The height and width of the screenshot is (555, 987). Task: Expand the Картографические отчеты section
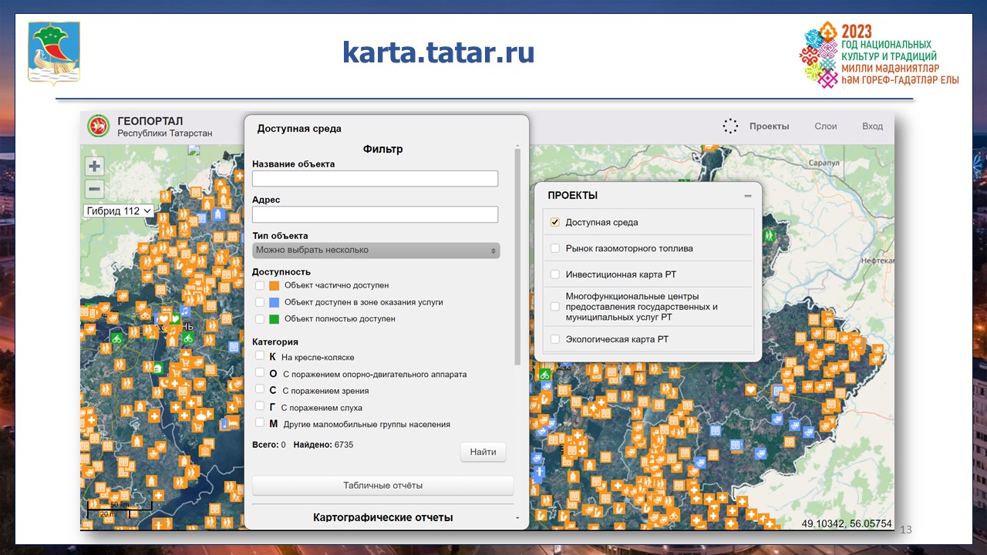(x=382, y=517)
